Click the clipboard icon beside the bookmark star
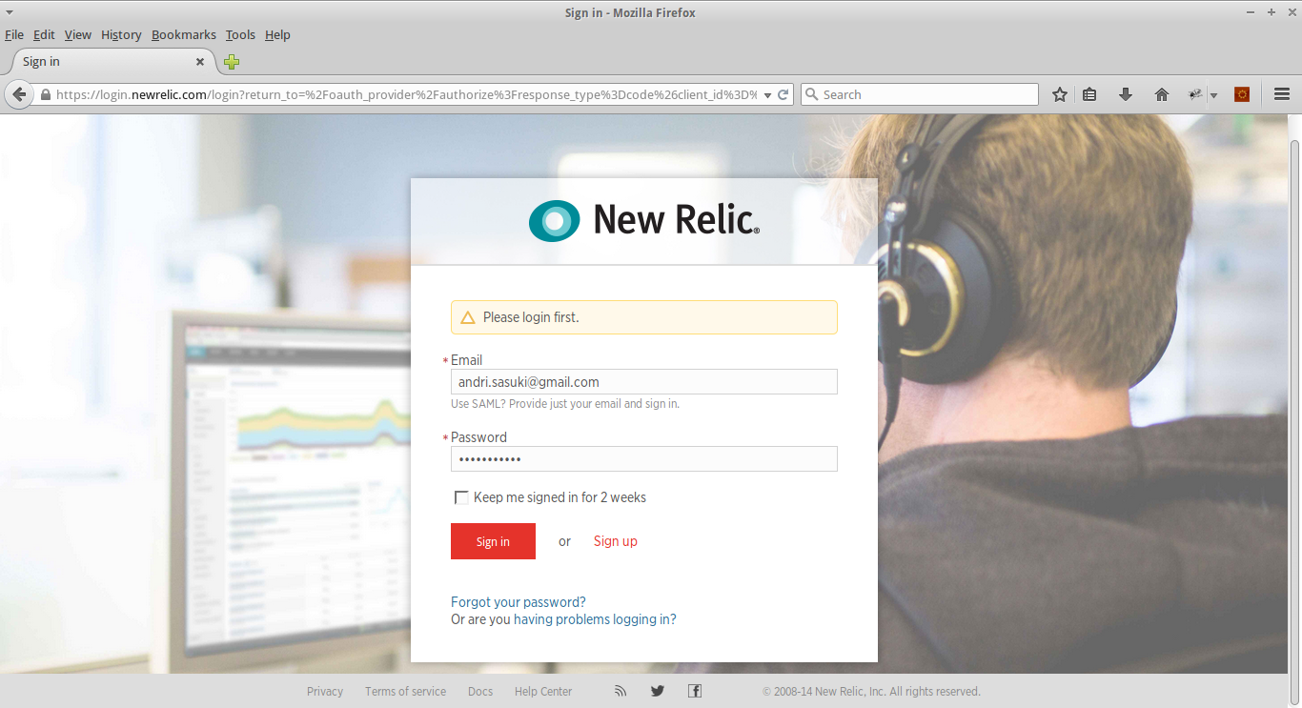 click(1089, 94)
